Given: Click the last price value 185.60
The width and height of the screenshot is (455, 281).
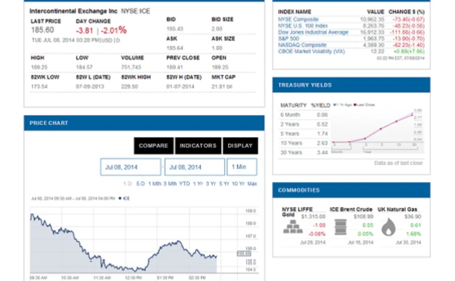Looking at the screenshot, I should [x=42, y=30].
